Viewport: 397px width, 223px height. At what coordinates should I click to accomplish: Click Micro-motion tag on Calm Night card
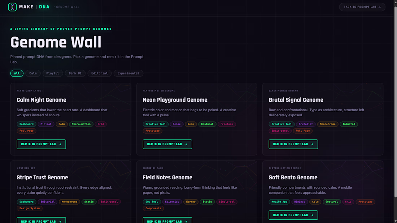point(81,124)
